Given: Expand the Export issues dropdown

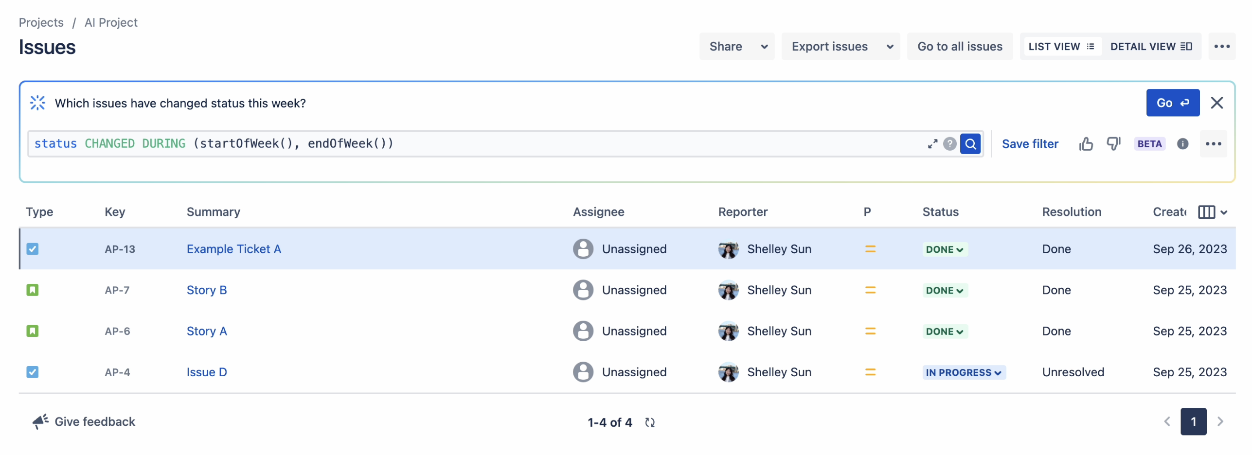Looking at the screenshot, I should (841, 46).
